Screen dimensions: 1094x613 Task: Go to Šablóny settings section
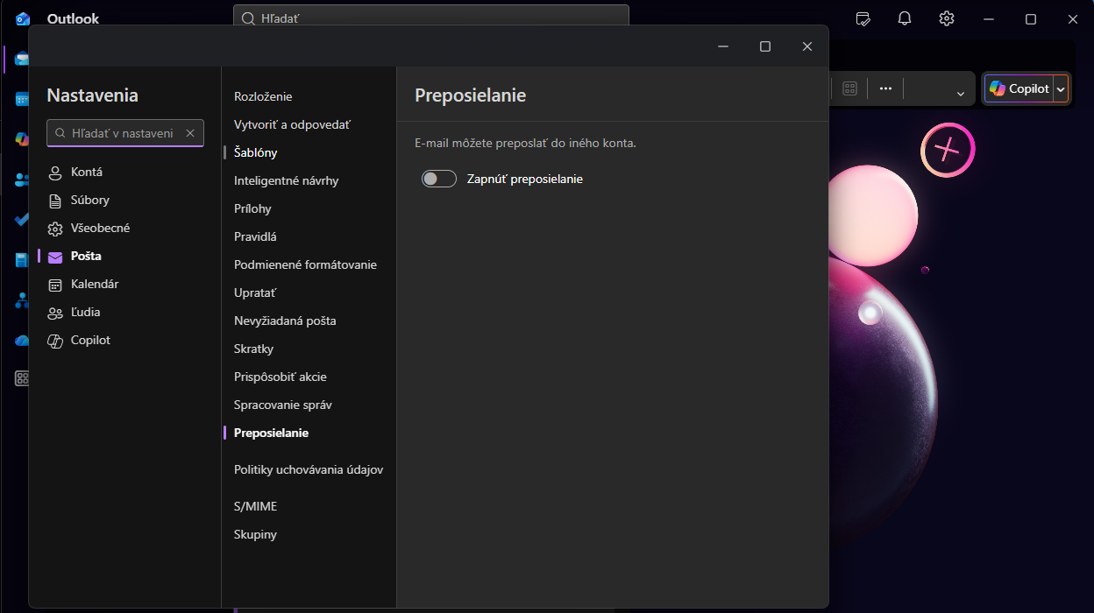point(255,152)
